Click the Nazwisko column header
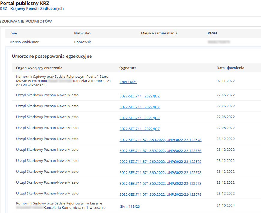This screenshot has height=213, width=261. point(82,33)
